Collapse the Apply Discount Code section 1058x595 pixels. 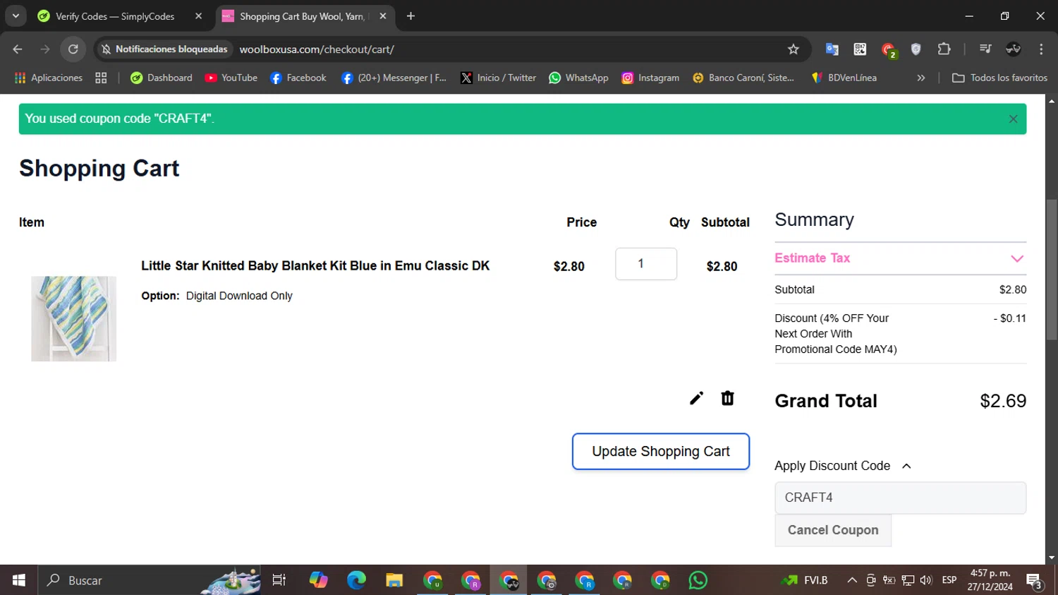point(844,466)
